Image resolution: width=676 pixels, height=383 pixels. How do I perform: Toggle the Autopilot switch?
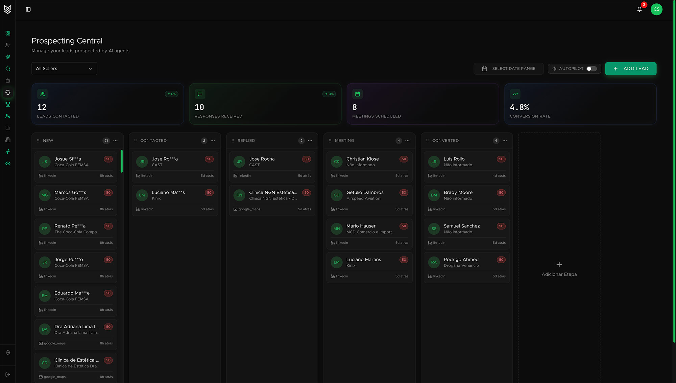tap(591, 69)
